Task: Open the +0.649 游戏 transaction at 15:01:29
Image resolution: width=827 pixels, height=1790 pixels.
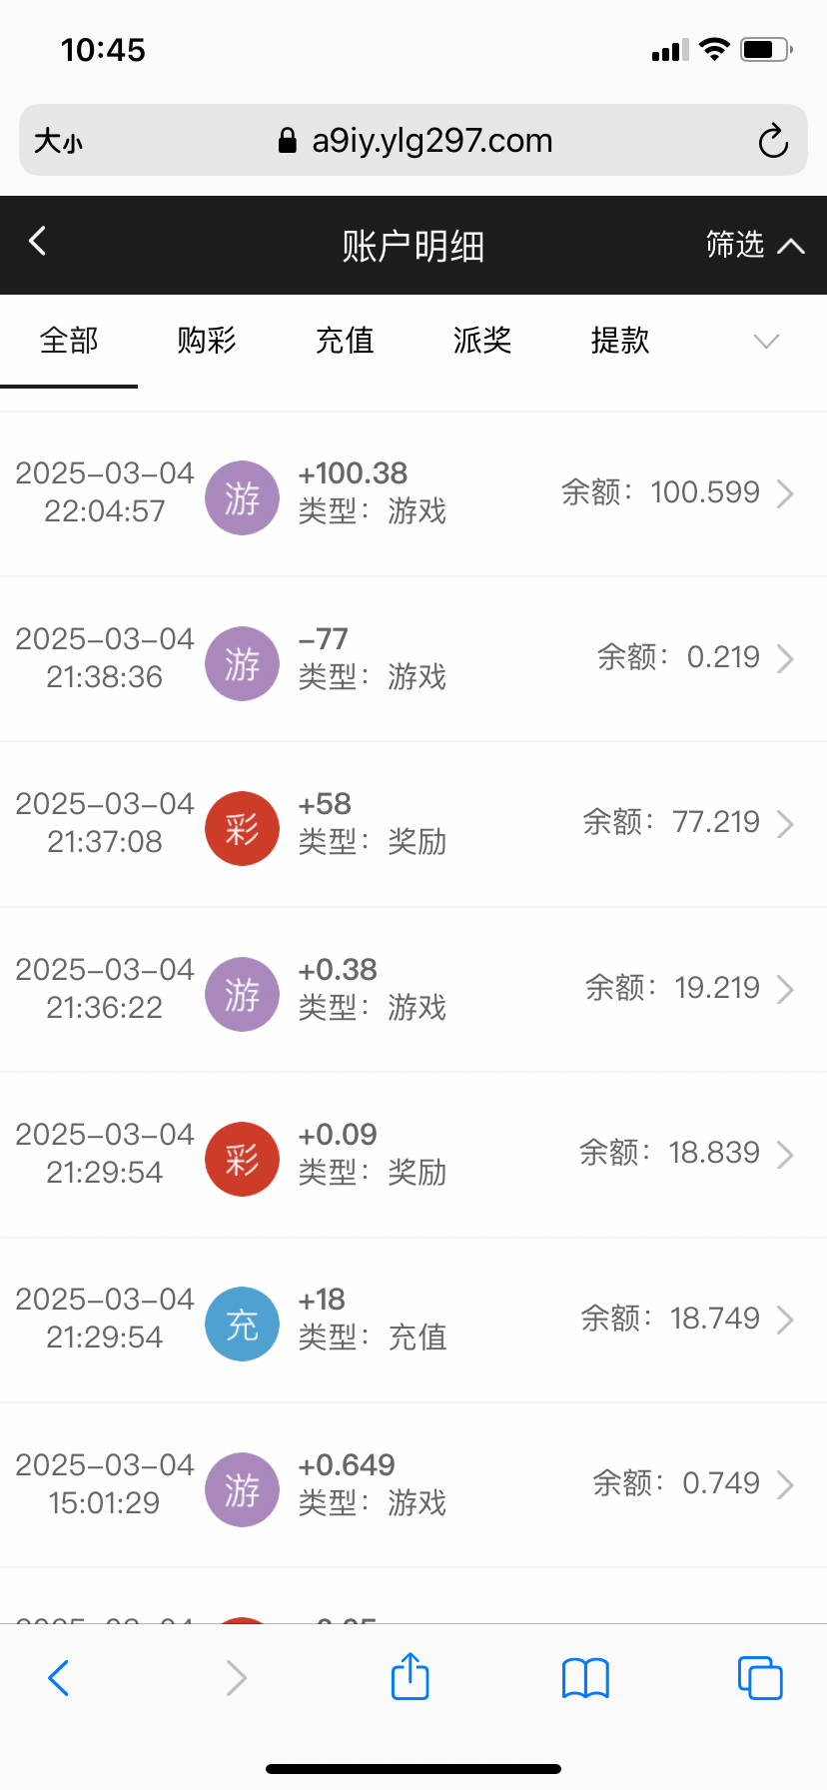Action: tap(413, 1484)
